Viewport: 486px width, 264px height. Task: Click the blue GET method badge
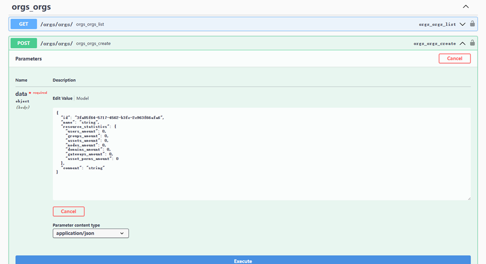[24, 24]
